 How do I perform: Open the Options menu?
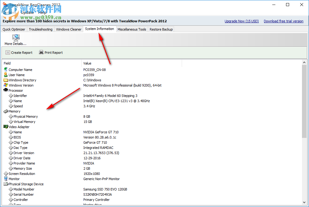[9, 12]
